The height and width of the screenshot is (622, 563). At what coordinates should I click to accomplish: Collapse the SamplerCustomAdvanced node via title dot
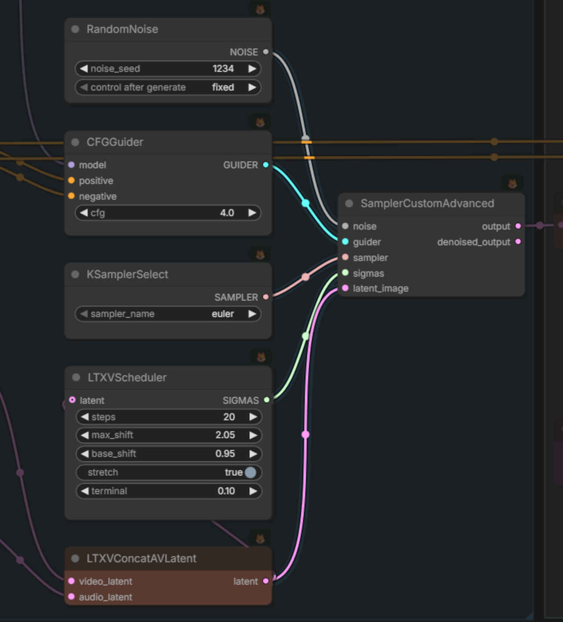coord(349,203)
